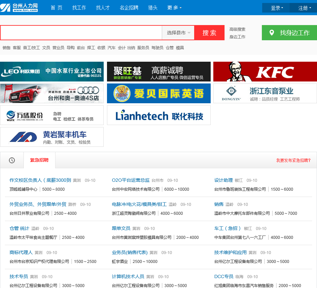Click the 驾驶员 hot keyword

(157, 48)
